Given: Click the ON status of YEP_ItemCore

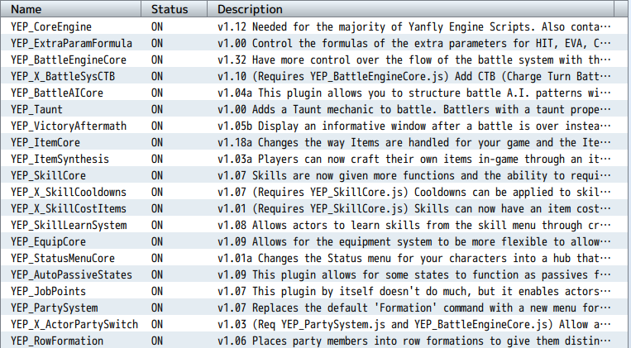Looking at the screenshot, I should [x=157, y=142].
